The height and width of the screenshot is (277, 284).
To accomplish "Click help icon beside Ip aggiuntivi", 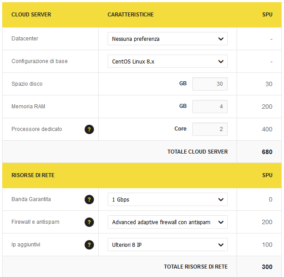I will [x=89, y=245].
